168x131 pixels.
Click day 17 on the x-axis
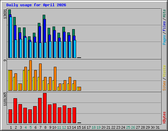89,127
